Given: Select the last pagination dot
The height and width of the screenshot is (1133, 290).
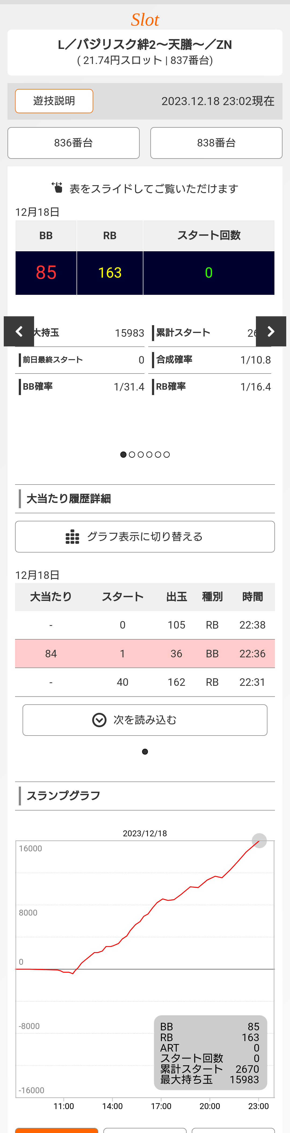Looking at the screenshot, I should [166, 455].
